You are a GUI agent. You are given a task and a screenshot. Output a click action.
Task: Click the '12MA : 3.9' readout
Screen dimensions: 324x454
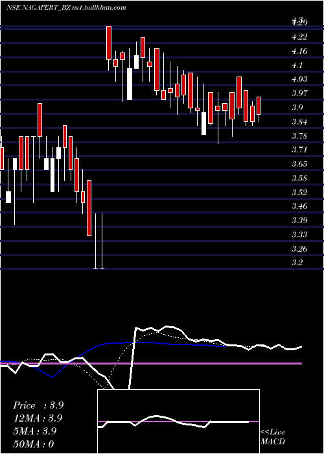point(38,418)
